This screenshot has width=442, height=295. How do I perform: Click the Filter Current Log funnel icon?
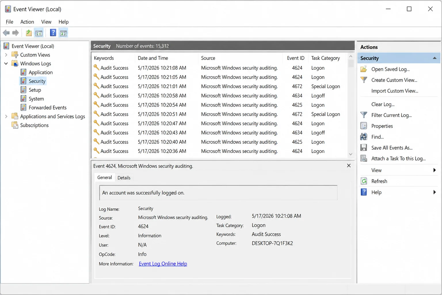pos(364,115)
